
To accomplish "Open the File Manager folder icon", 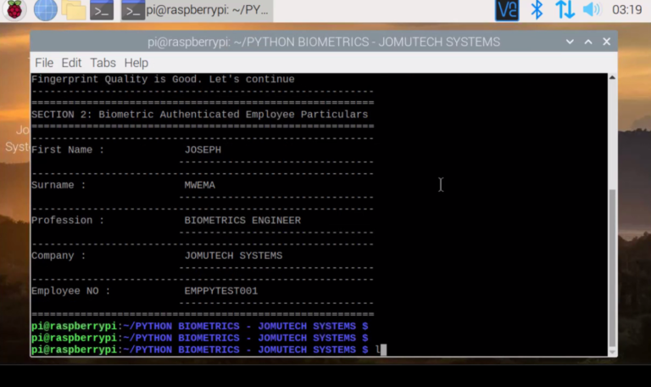I will [74, 10].
